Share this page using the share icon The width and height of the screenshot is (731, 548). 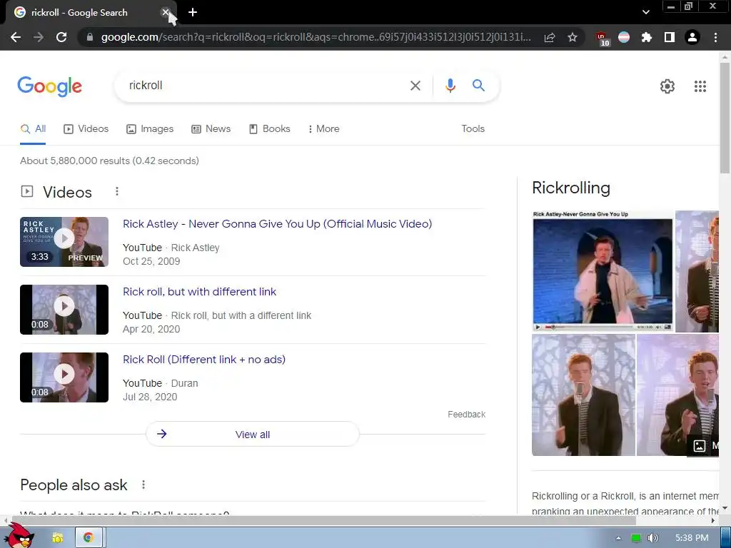pos(550,37)
